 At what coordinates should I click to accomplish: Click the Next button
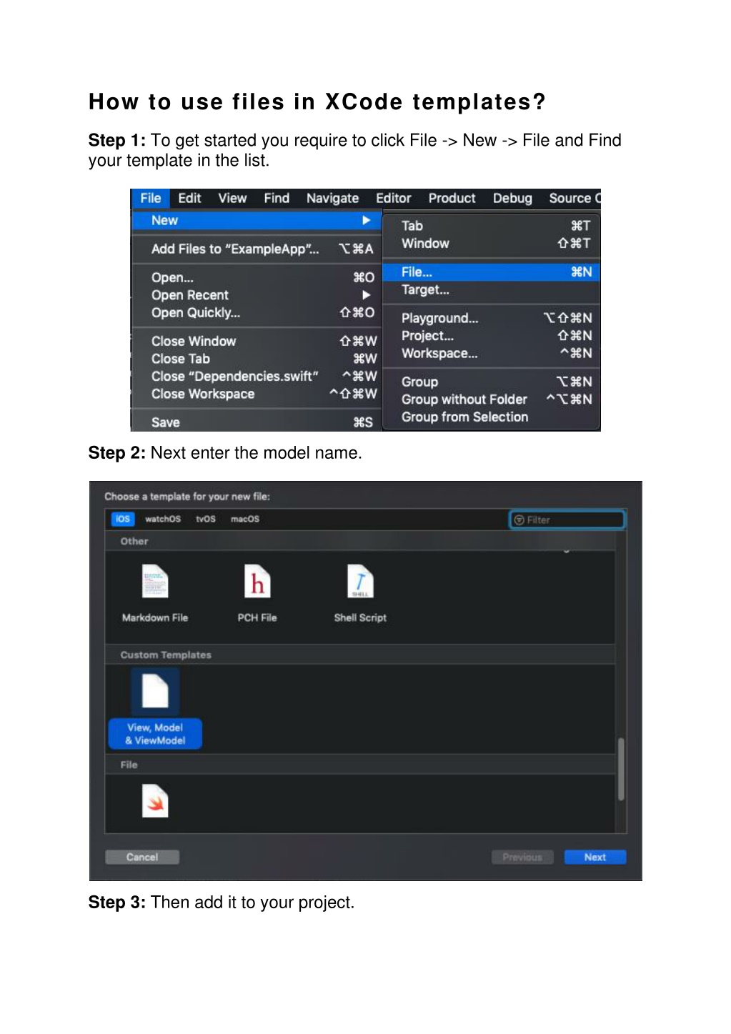coord(595,857)
